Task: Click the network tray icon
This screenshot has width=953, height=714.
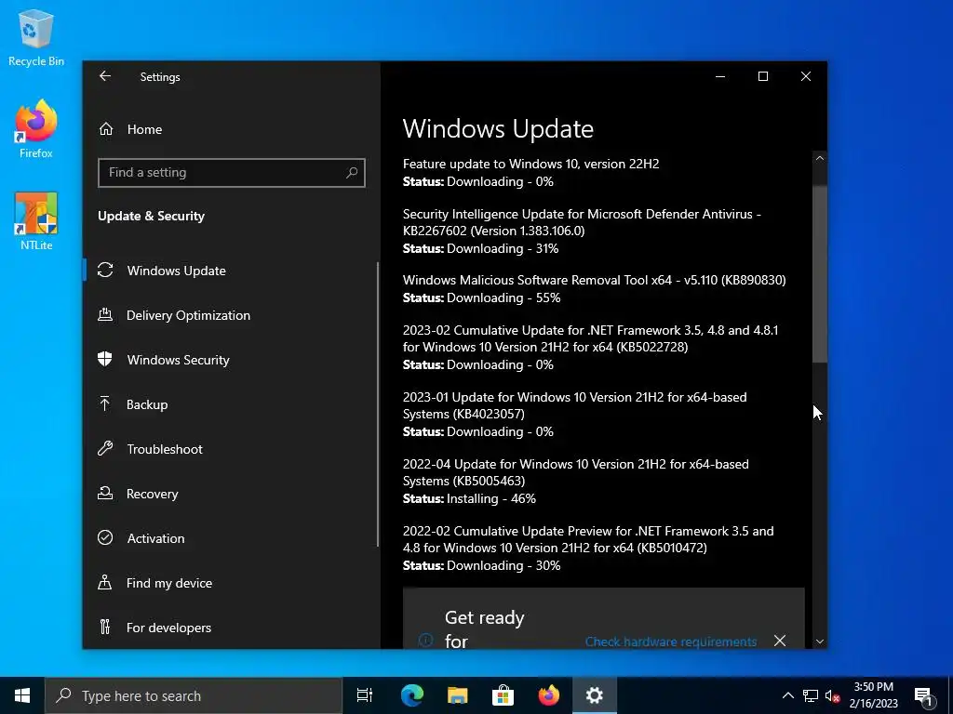Action: [811, 695]
